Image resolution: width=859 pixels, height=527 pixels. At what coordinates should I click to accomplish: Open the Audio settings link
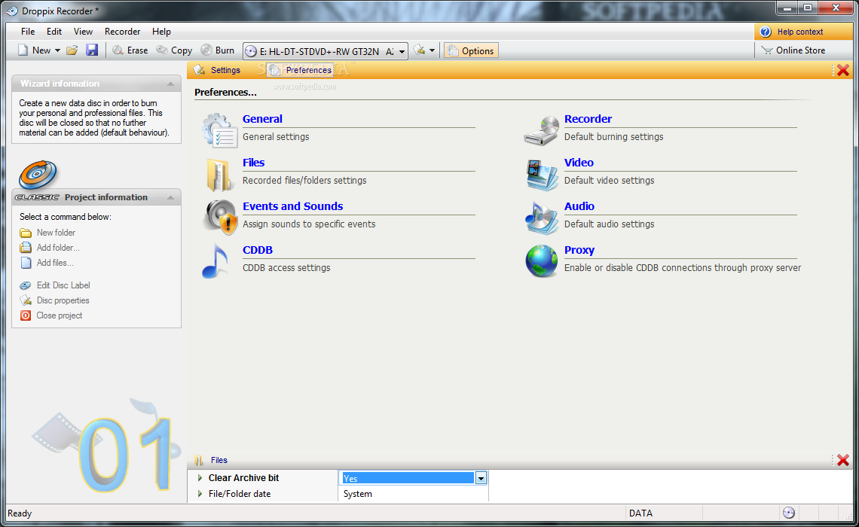[x=579, y=206]
